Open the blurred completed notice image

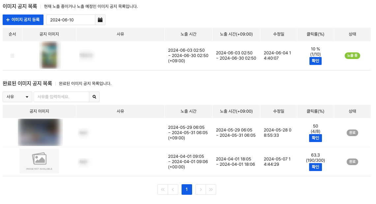click(x=40, y=132)
